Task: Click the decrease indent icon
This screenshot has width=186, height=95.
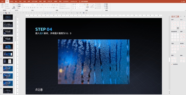Action: pyautogui.click(x=52, y=5)
